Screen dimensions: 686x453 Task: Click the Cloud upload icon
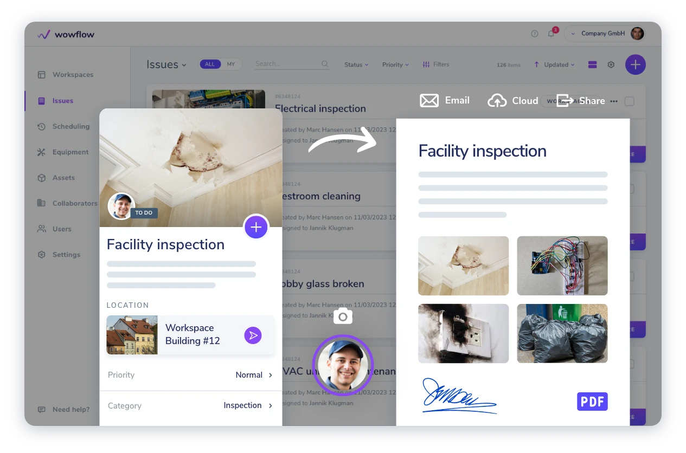[497, 101]
